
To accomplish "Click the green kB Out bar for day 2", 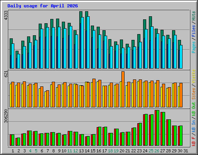I will tap(19, 142).
